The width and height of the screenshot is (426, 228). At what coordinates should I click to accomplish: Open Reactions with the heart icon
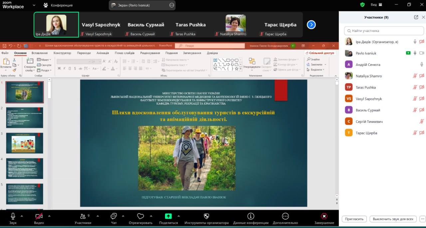click(x=140, y=216)
